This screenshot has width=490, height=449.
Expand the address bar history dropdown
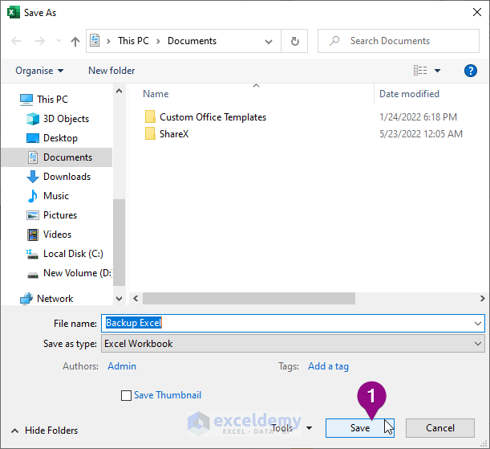pos(269,41)
